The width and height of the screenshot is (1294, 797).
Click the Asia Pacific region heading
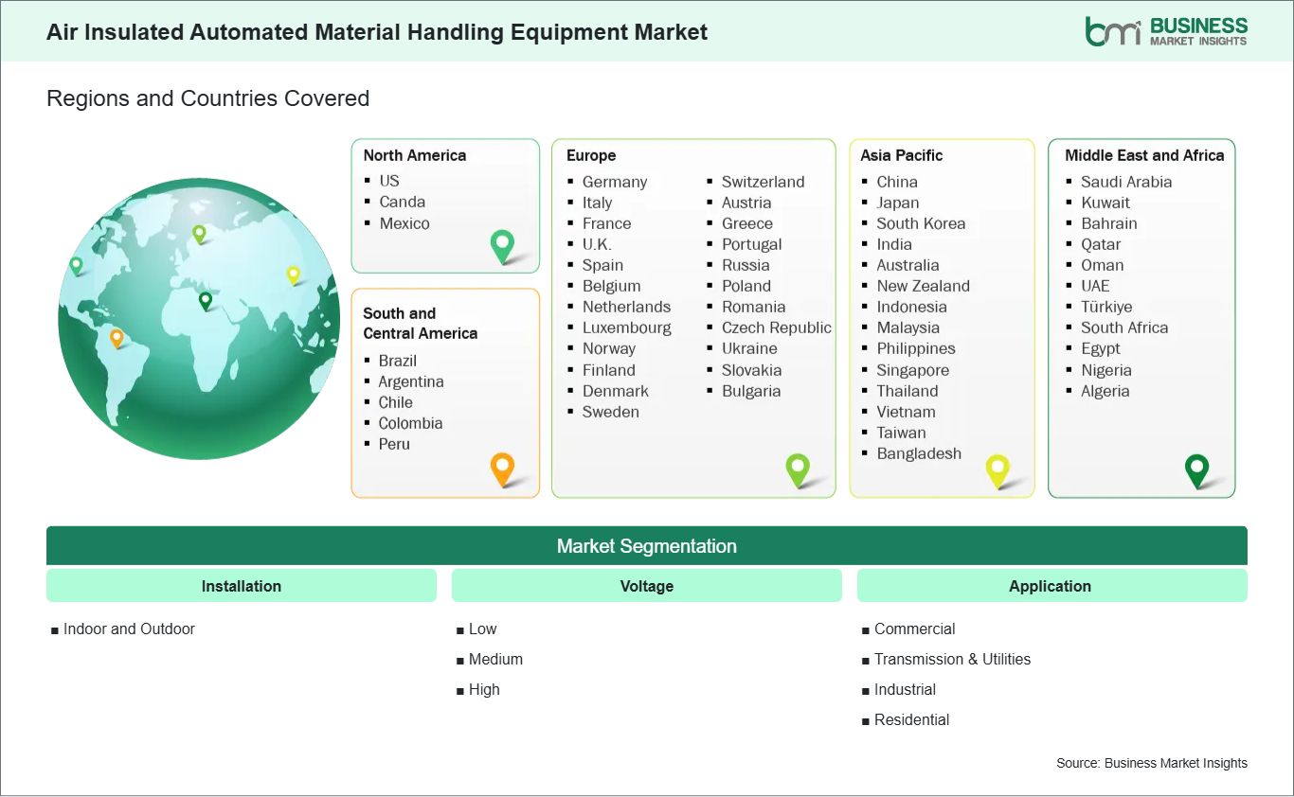click(x=901, y=155)
